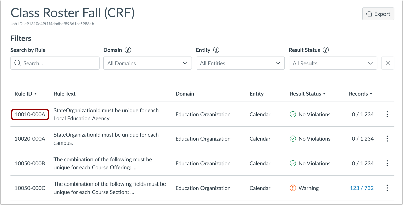Click the Search by Rule input field
Screen dimensions: 403x205
(55, 63)
